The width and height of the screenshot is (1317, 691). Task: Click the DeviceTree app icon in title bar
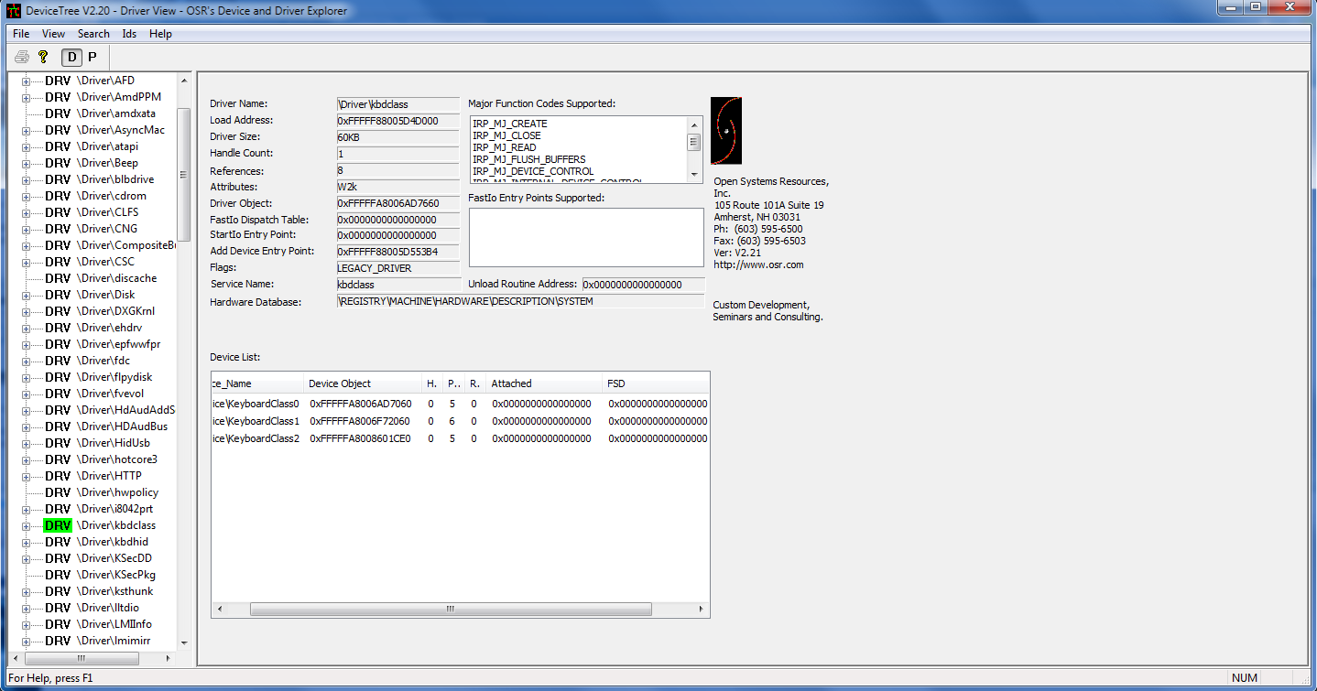(x=13, y=10)
